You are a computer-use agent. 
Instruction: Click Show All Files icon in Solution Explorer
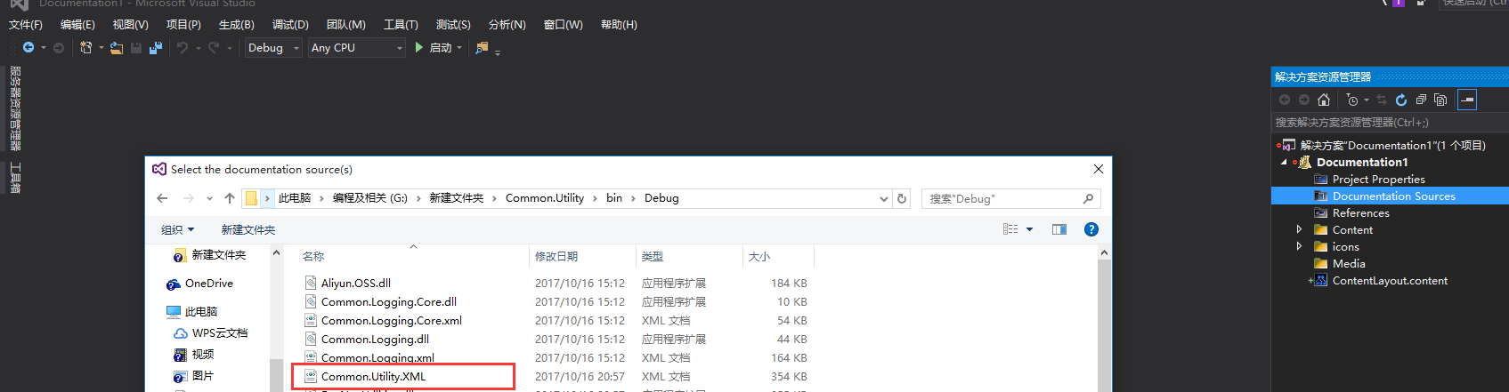tap(1440, 100)
